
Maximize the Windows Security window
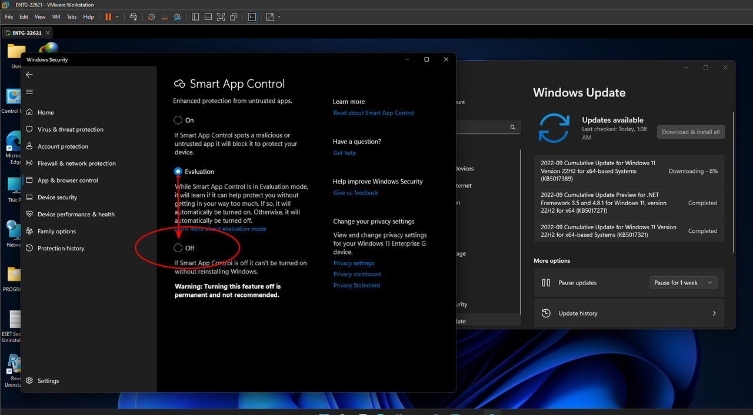click(427, 59)
